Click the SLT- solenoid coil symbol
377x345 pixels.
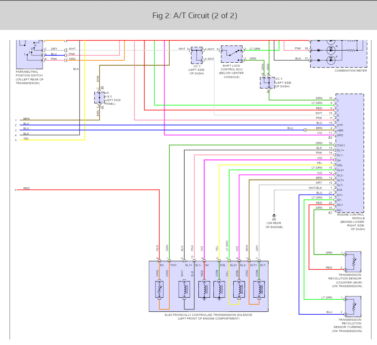tap(259, 290)
